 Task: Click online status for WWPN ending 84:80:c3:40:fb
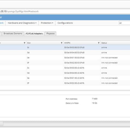click(104, 73)
